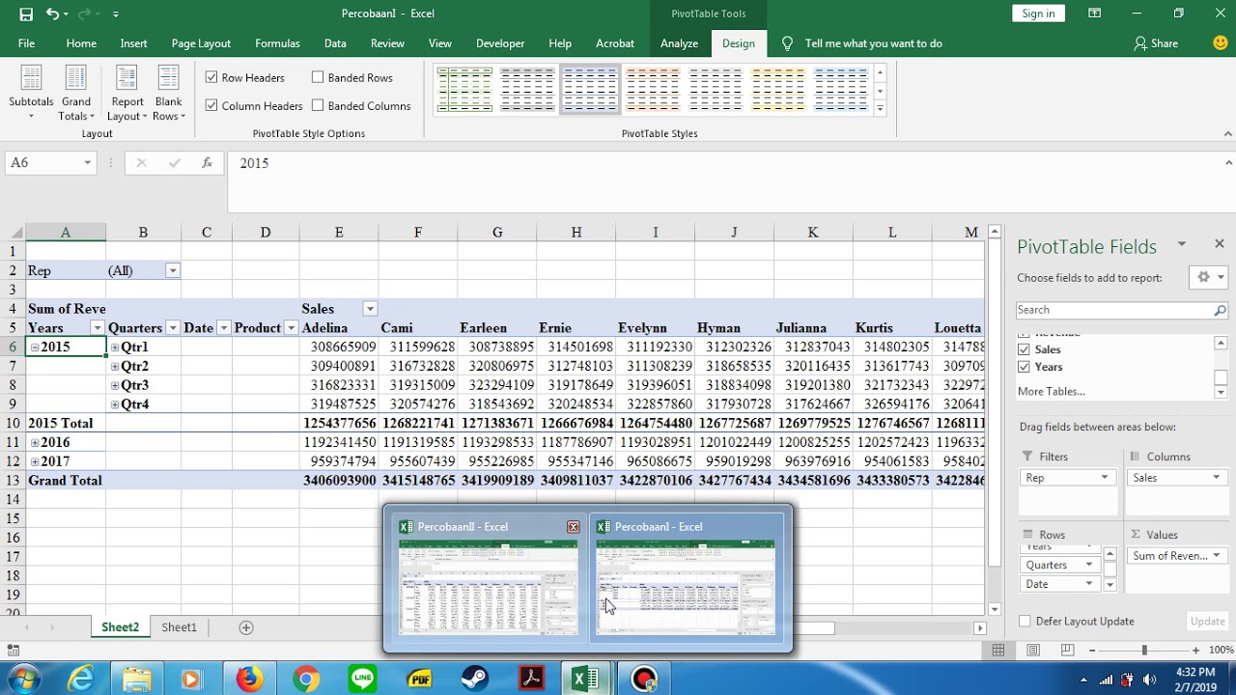Toggle the Row Headers checkbox
Screen dimensions: 1236x695
coord(211,77)
